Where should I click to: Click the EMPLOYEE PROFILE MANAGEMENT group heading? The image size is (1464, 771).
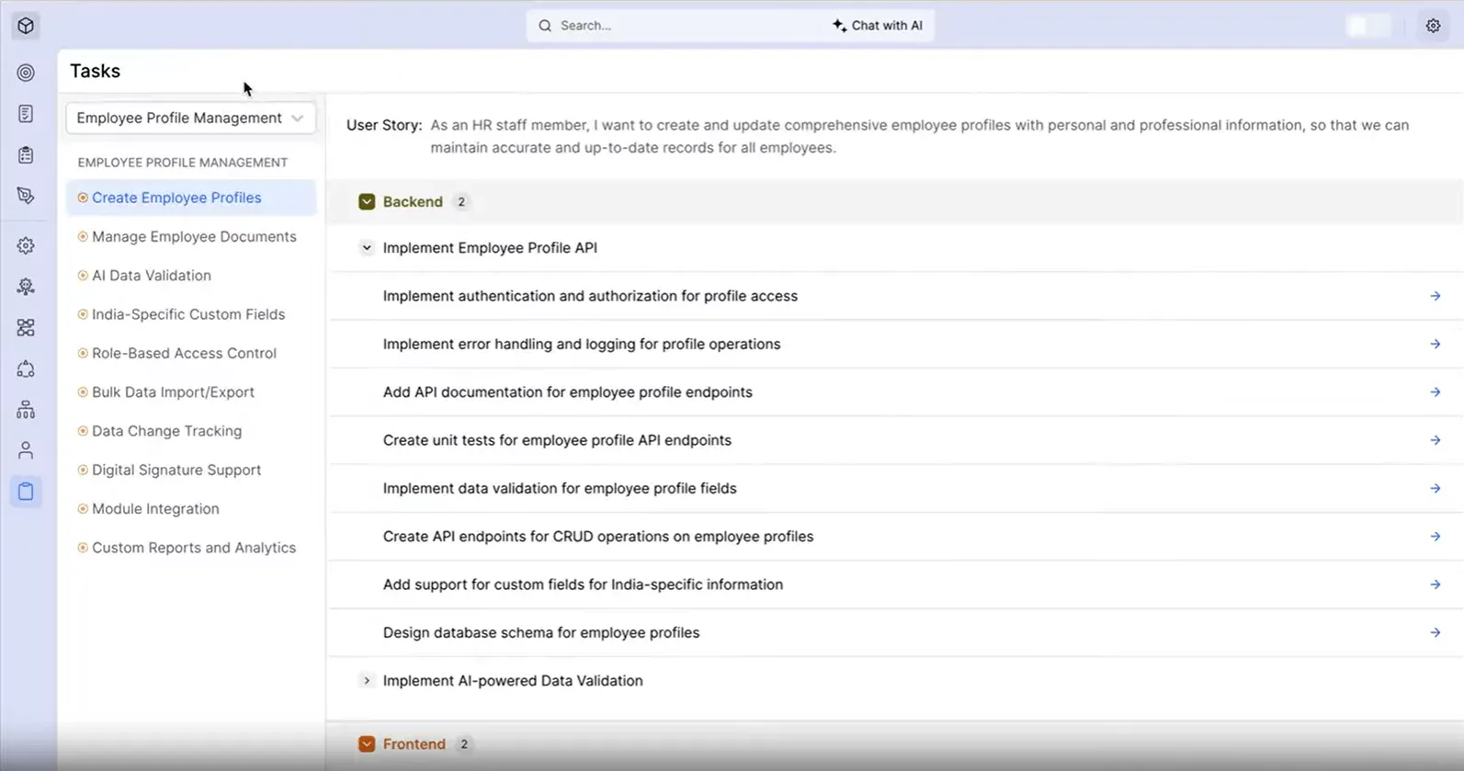(183, 163)
